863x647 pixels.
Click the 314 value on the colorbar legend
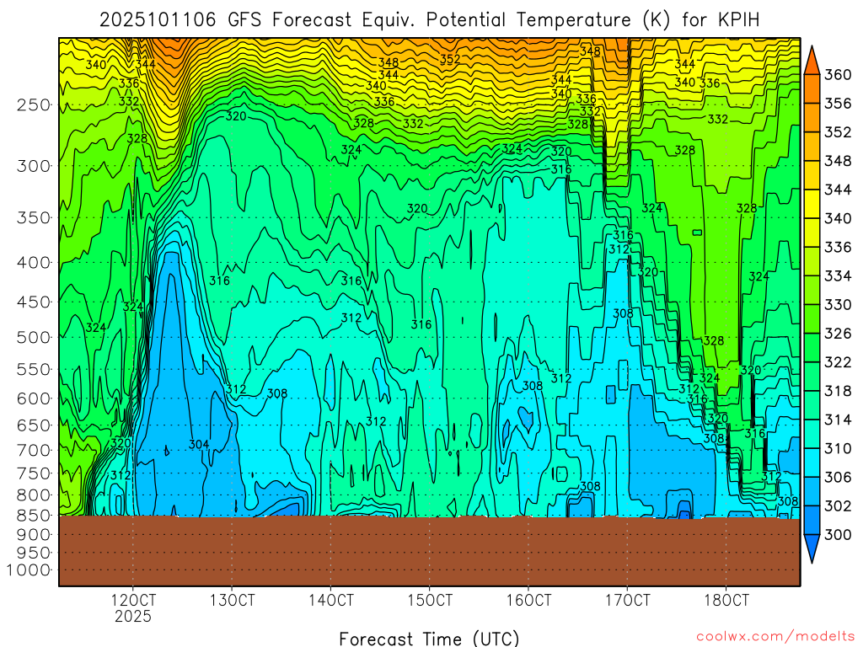[x=838, y=420]
